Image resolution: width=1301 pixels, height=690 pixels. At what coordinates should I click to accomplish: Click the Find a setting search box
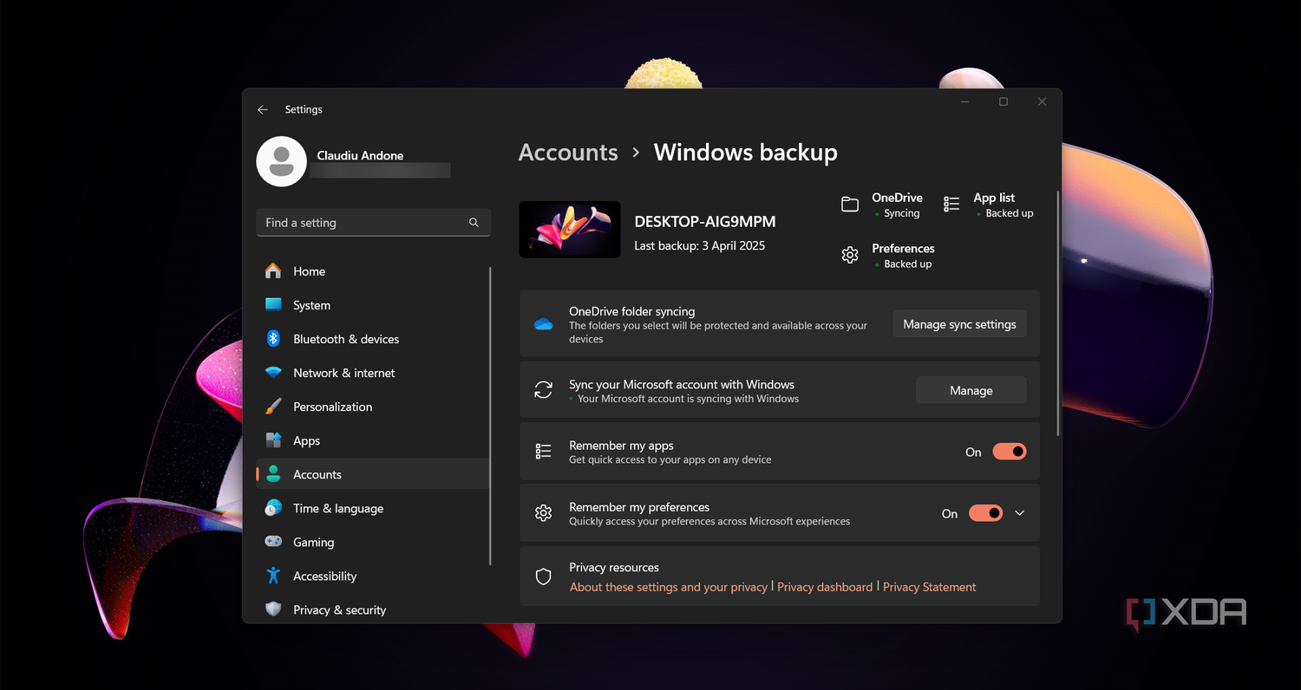[373, 223]
